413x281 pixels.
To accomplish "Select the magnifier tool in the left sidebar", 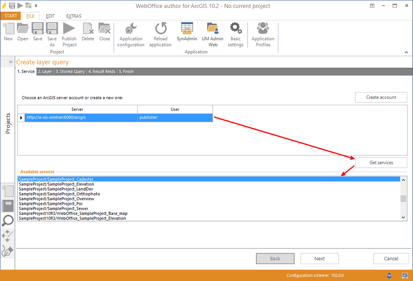I will click(x=8, y=220).
